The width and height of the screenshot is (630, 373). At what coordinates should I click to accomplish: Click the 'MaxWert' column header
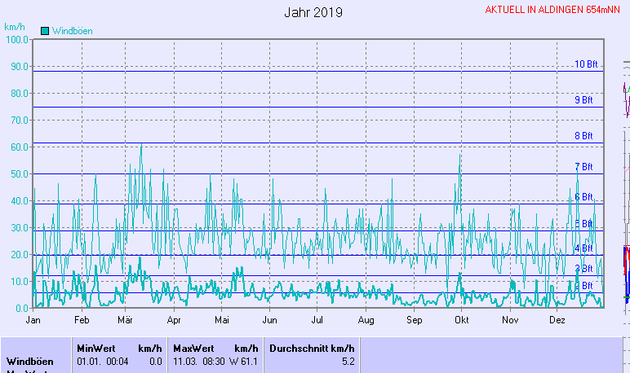[x=191, y=348]
